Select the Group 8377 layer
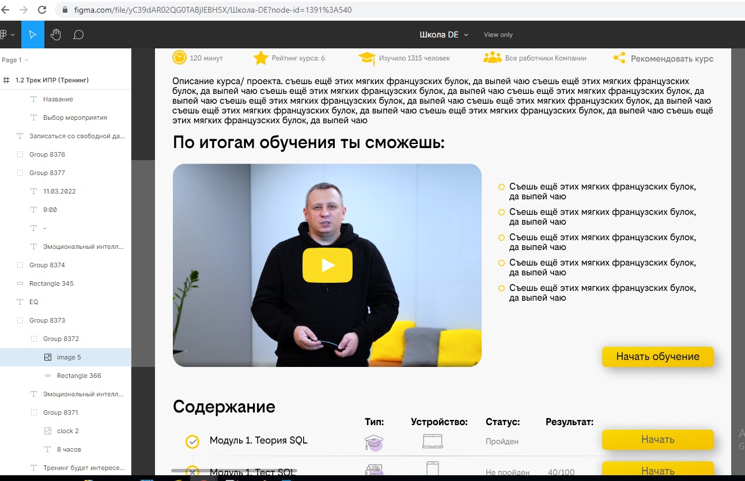745x481 pixels. [x=47, y=173]
